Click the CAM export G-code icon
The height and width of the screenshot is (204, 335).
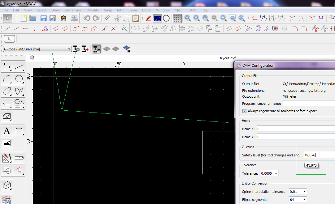tap(85, 49)
